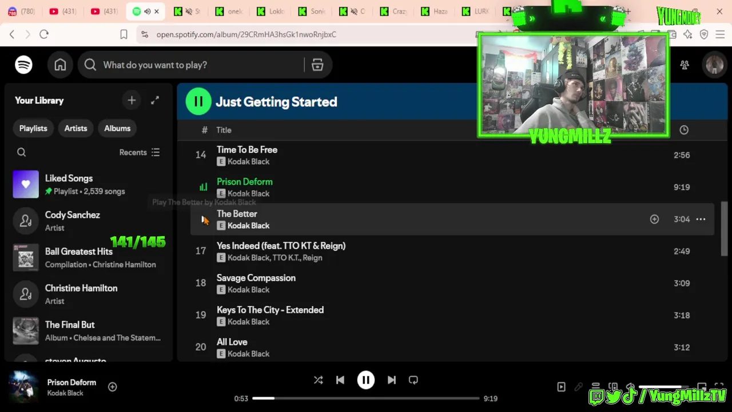Filter library by Playlists
This screenshot has height=412, width=732.
pyautogui.click(x=33, y=128)
